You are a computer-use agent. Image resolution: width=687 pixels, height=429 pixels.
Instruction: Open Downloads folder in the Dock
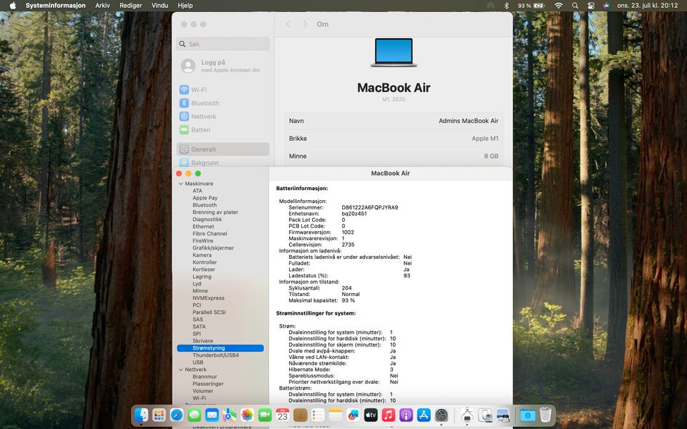(527, 415)
